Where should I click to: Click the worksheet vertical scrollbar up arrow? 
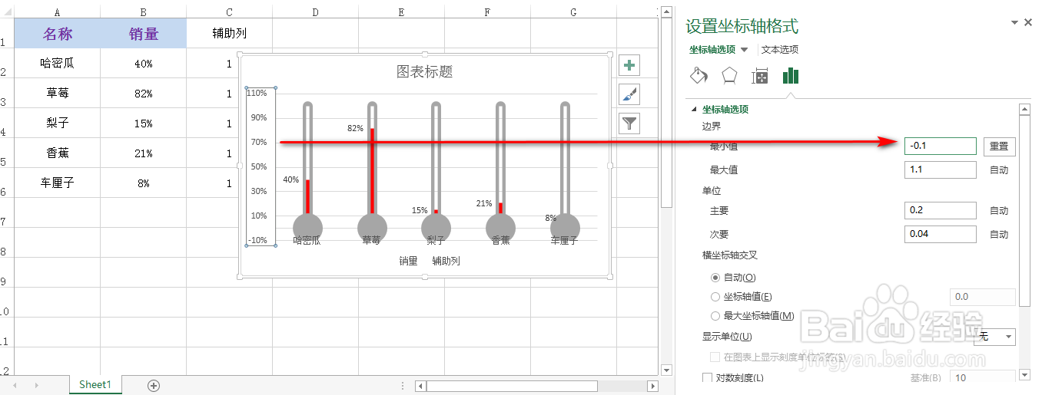[x=666, y=13]
